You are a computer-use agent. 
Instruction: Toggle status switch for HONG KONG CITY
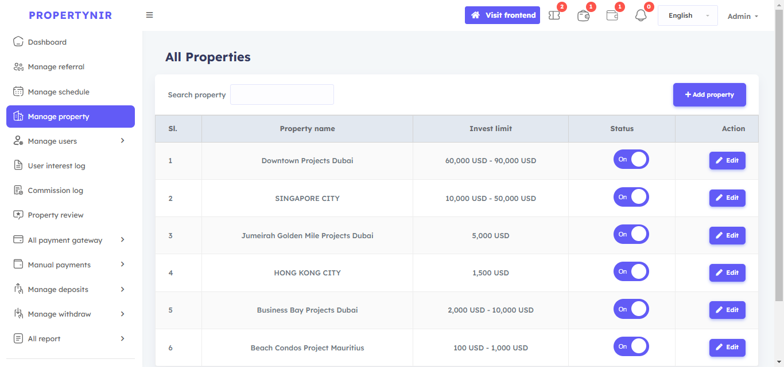[631, 272]
